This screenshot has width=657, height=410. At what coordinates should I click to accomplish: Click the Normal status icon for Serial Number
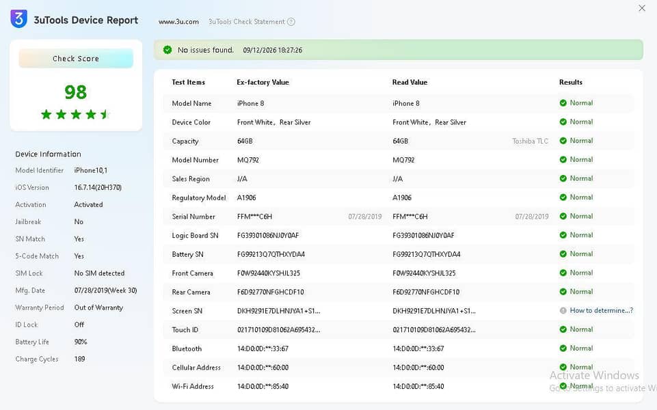[563, 216]
